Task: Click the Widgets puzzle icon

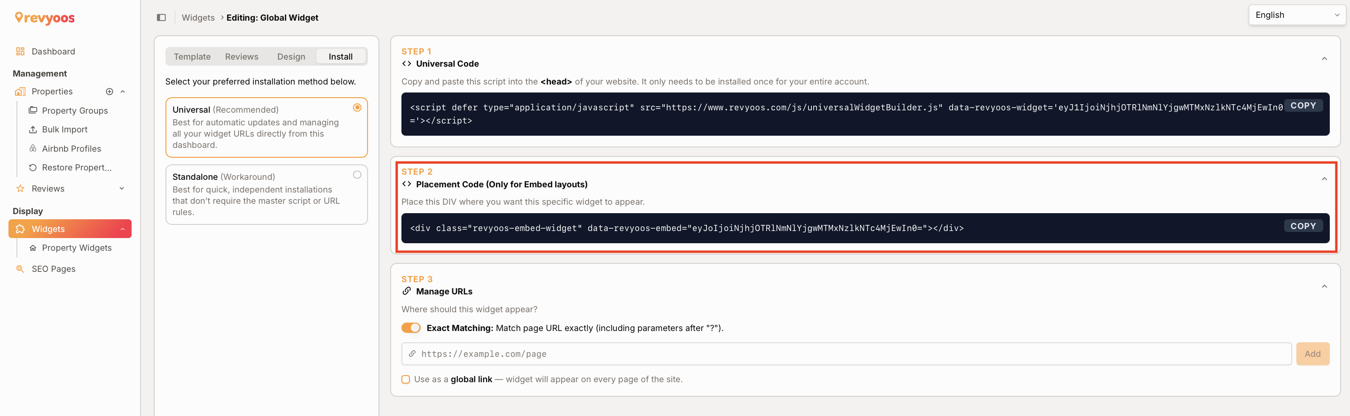Action: [x=20, y=229]
